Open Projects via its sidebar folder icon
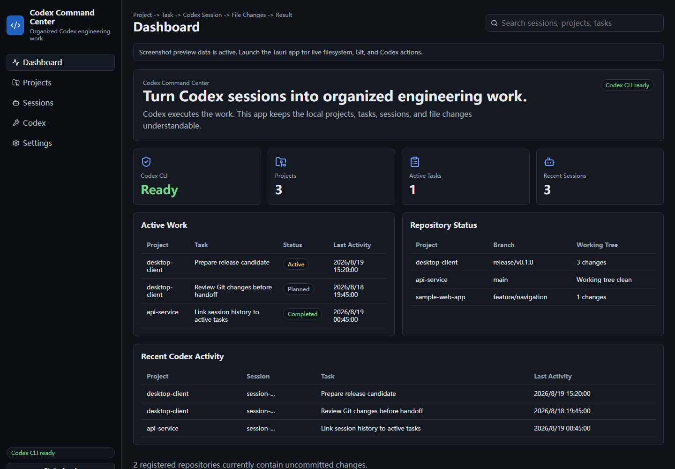Viewport: 675px width, 469px height. point(16,83)
